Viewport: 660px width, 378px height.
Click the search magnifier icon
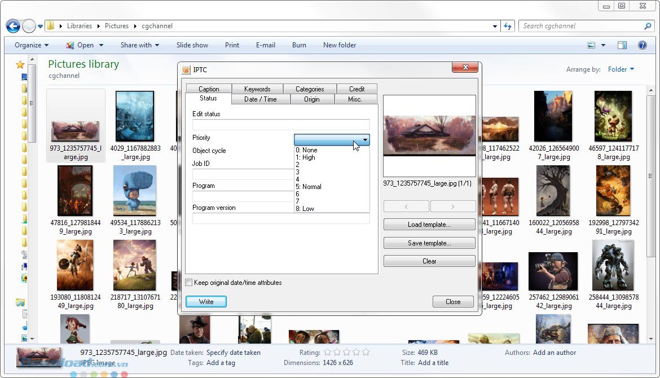(648, 26)
